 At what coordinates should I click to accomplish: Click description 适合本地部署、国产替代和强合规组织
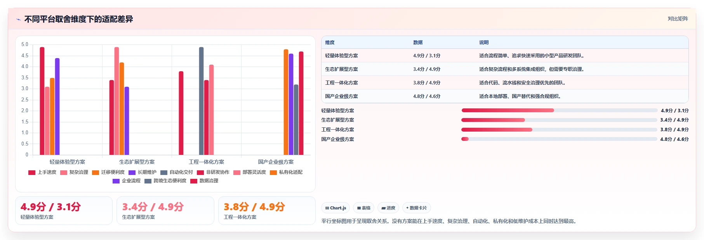point(520,96)
